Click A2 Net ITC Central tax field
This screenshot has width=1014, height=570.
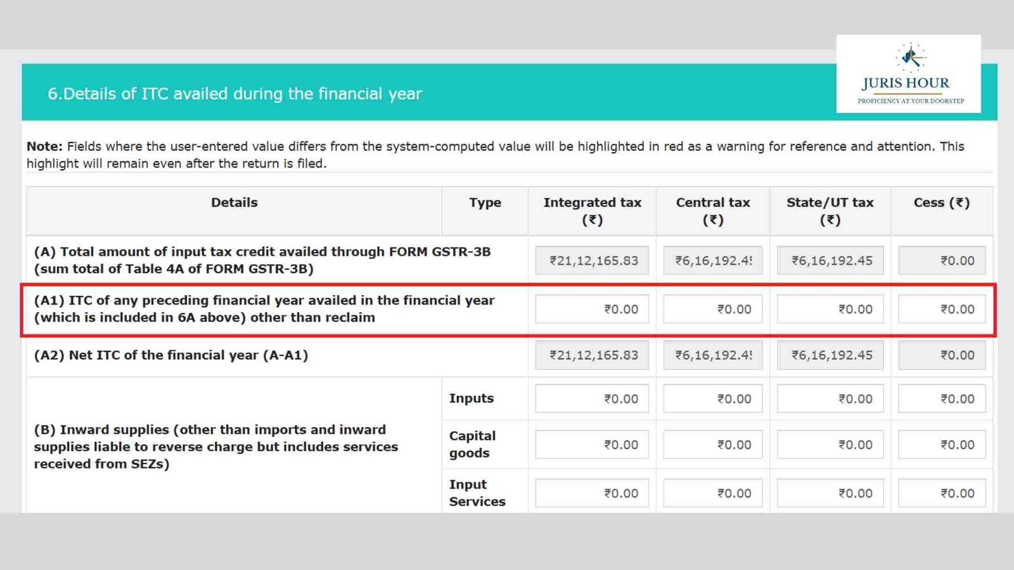712,355
